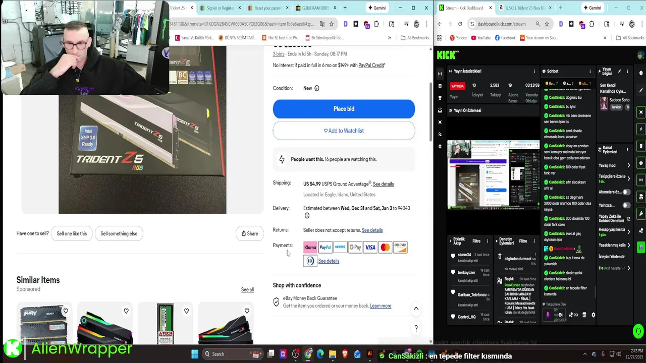
Task: Click the Google Pay payment logo
Action: point(355,247)
